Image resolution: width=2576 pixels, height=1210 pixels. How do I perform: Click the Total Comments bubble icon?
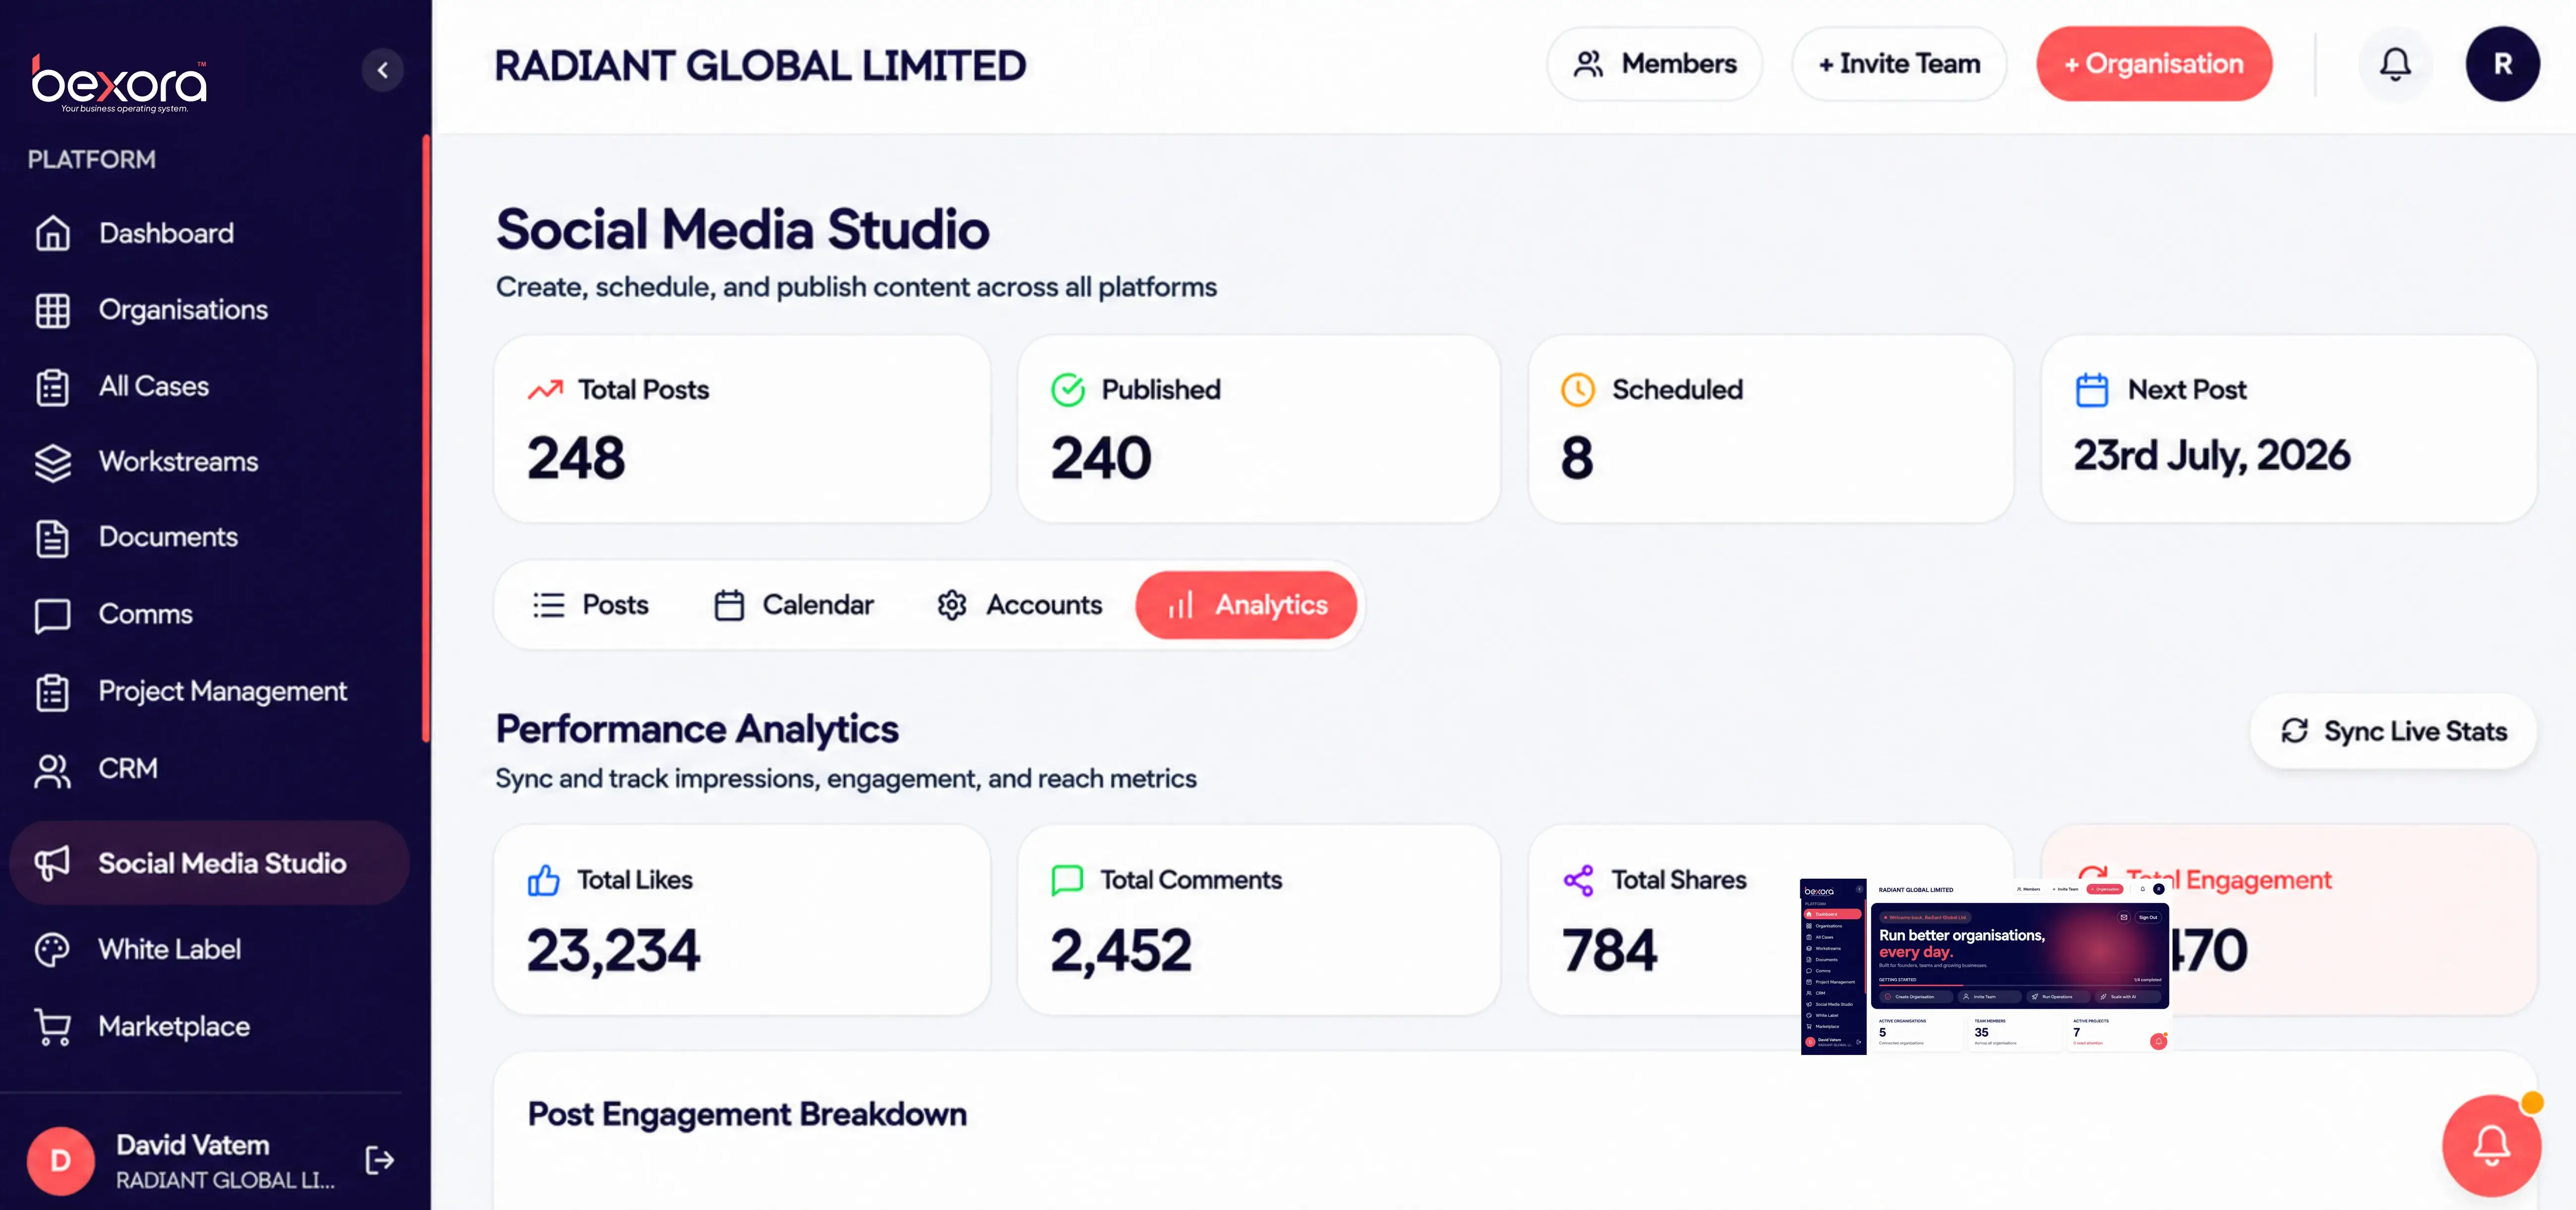(x=1068, y=880)
